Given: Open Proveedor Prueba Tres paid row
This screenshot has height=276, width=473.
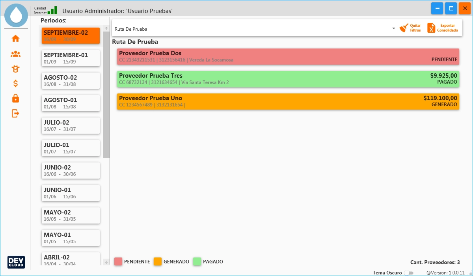Looking at the screenshot, I should 288,79.
